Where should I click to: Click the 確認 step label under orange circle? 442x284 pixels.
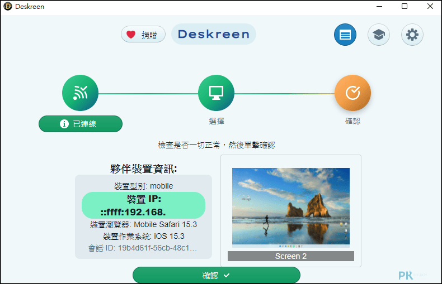352,121
